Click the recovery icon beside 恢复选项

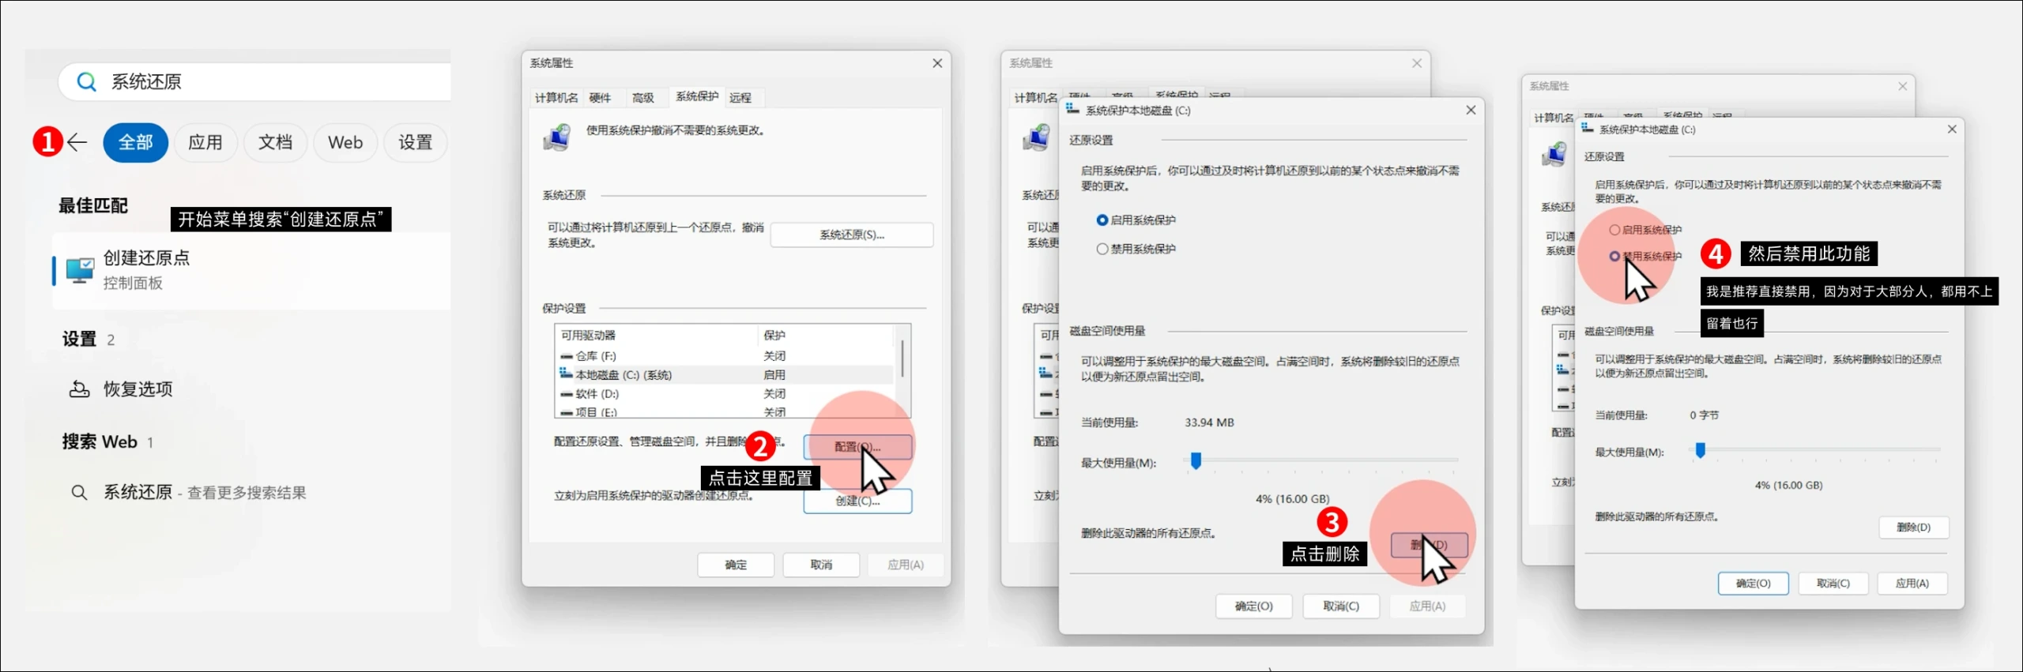click(x=79, y=389)
